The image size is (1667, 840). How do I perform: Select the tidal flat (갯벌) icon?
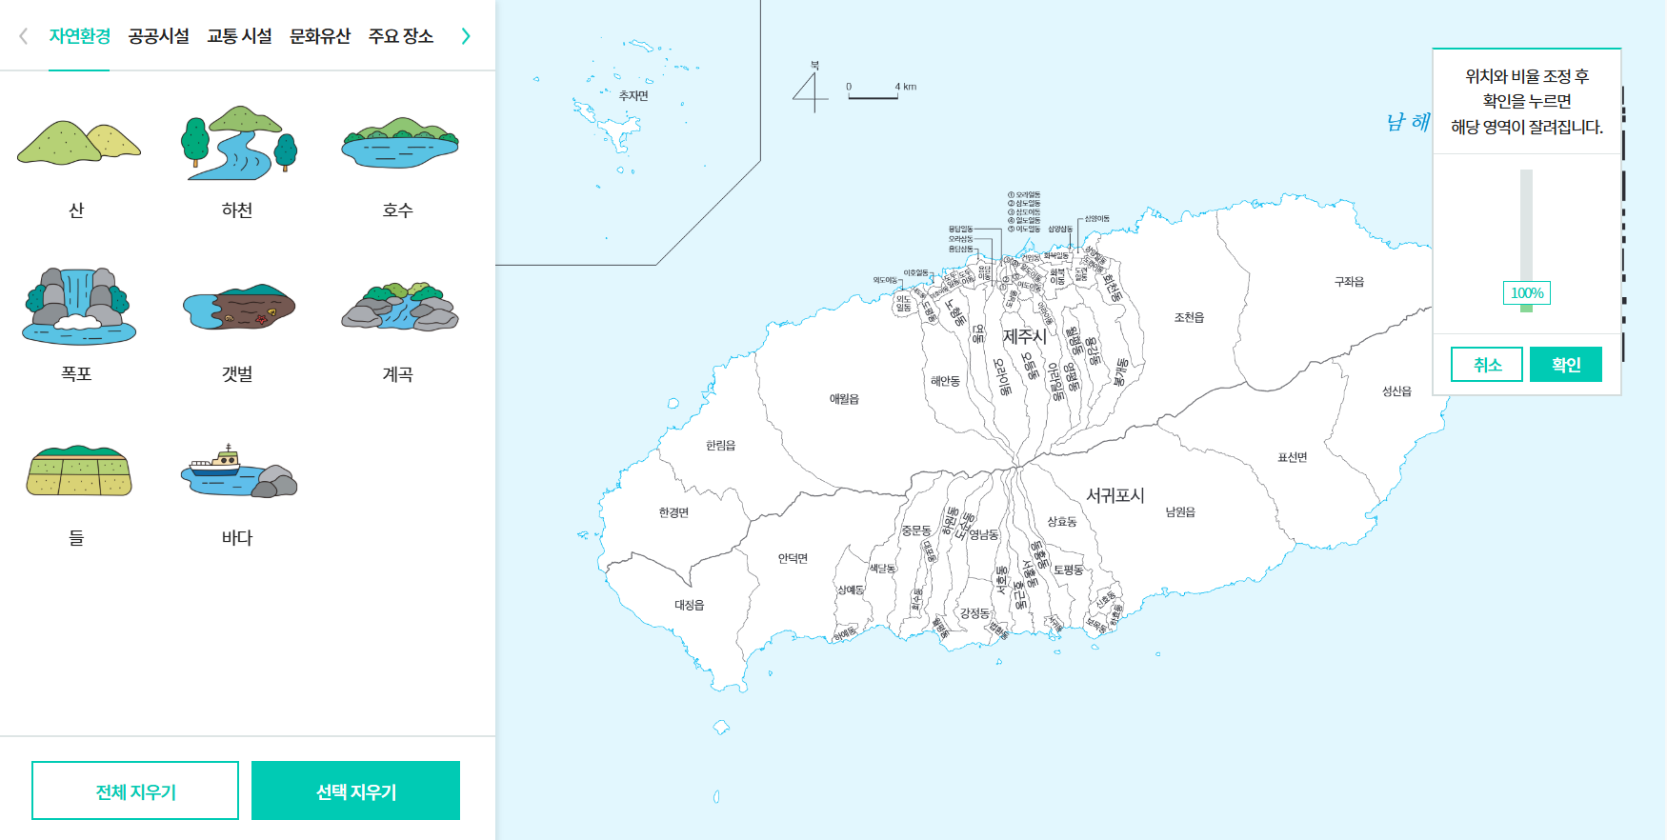pyautogui.click(x=238, y=306)
